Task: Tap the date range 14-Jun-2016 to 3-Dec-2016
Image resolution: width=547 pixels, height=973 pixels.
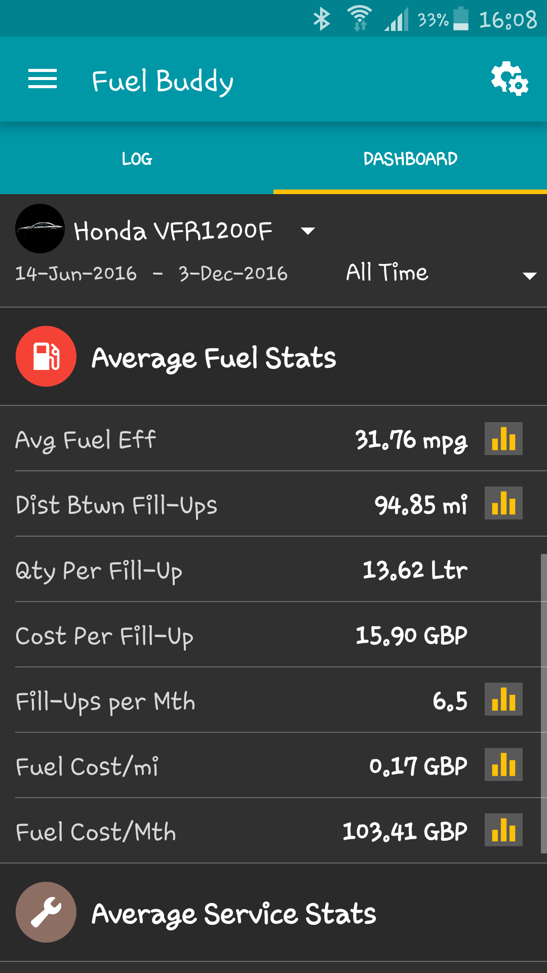Action: pyautogui.click(x=151, y=274)
